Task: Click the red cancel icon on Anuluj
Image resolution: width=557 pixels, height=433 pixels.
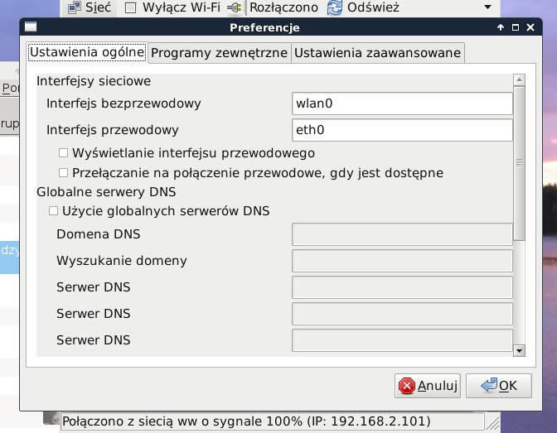Action: click(x=406, y=385)
